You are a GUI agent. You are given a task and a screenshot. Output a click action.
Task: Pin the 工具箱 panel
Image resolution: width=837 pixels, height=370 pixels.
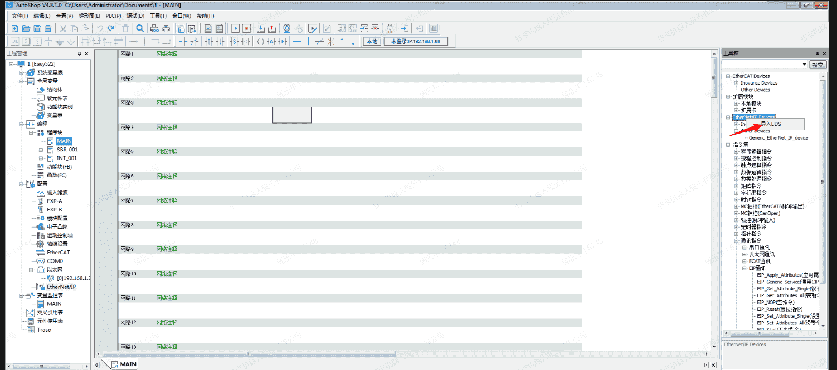(x=817, y=53)
